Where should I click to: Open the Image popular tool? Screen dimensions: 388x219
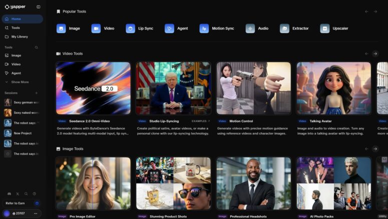68,29
